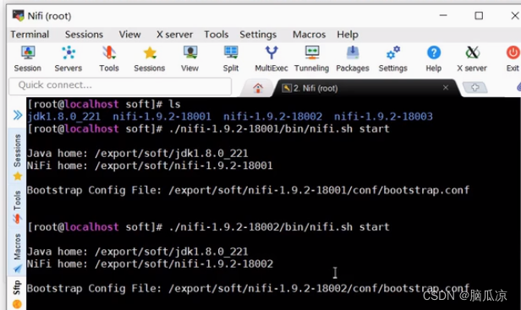Click the nifi-1.9.2-18002 directory name in ls output
The height and width of the screenshot is (310, 521).
(273, 117)
